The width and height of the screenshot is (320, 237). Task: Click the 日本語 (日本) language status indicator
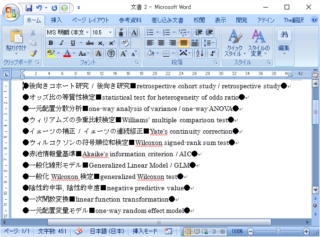[107, 231]
